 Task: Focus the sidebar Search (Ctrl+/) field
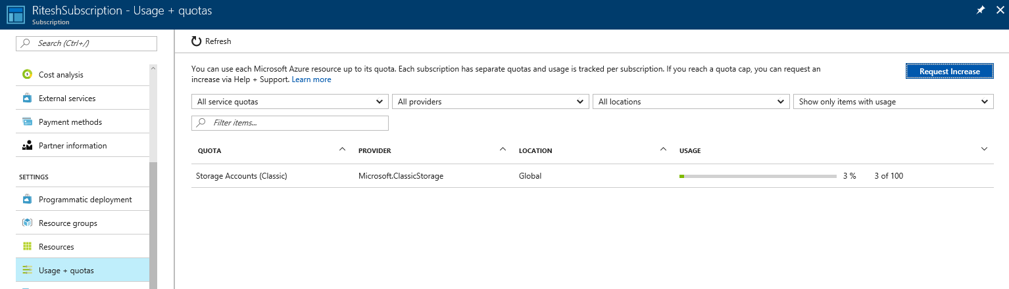tap(86, 43)
